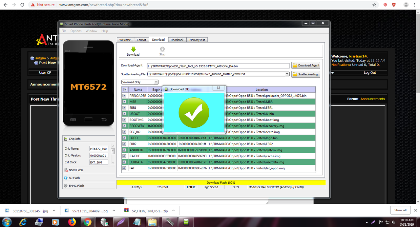420x227 pixels.
Task: Uncheck the CACHE partition checkbox
Action: pyautogui.click(x=124, y=156)
